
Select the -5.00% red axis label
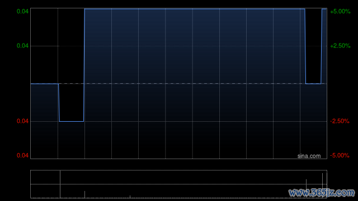pos(340,155)
